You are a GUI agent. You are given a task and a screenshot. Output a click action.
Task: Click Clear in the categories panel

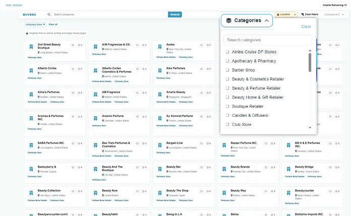(x=306, y=27)
